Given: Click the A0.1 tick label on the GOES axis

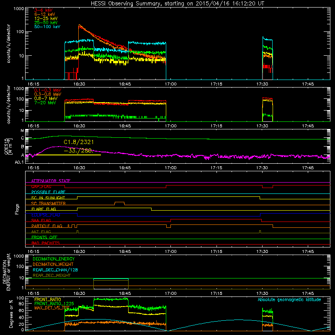Looking at the screenshot, I should pos(19,162).
